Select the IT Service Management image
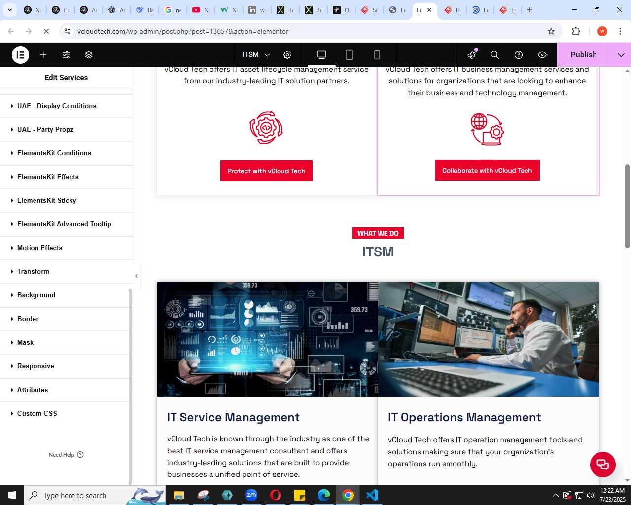The height and width of the screenshot is (505, 631). click(x=268, y=339)
